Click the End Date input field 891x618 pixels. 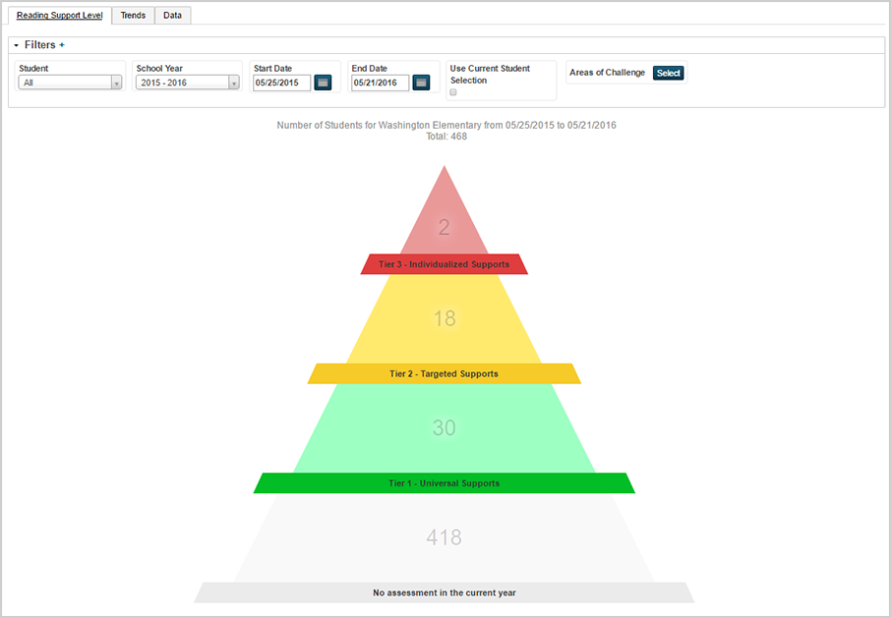380,83
